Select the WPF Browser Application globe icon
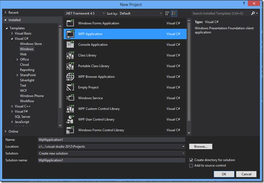This screenshot has width=264, height=183. [x=70, y=77]
